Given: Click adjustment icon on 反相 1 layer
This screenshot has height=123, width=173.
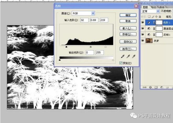Looking at the screenshot, I should click(x=149, y=35).
